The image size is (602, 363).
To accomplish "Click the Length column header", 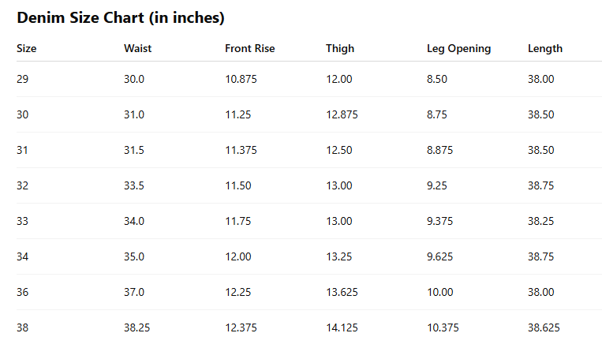I will [545, 48].
